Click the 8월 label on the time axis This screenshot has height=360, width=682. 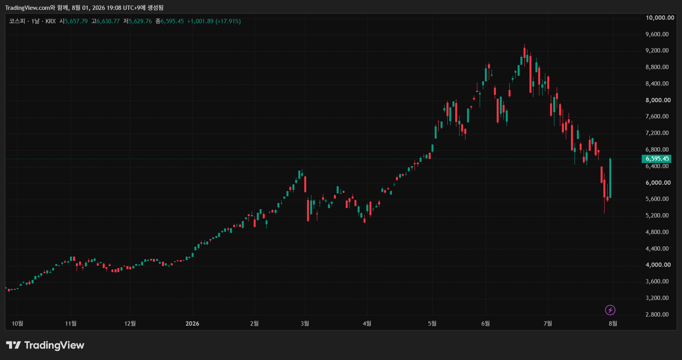(613, 324)
